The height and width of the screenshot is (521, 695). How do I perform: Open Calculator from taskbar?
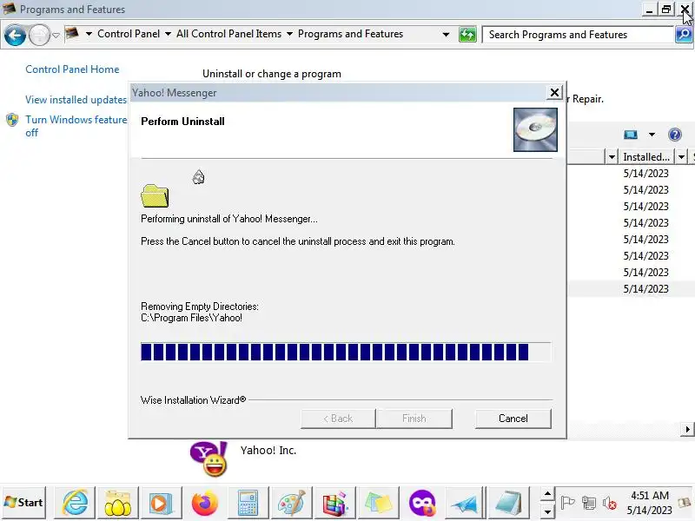248,504
